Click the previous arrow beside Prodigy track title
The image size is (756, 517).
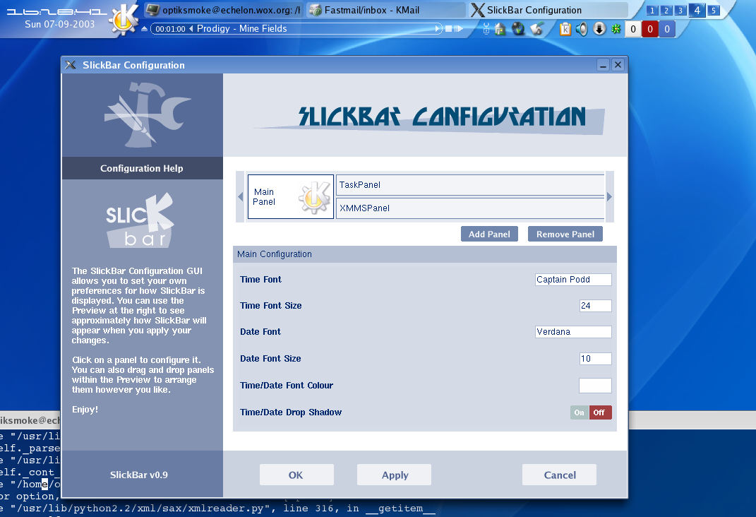pos(191,29)
